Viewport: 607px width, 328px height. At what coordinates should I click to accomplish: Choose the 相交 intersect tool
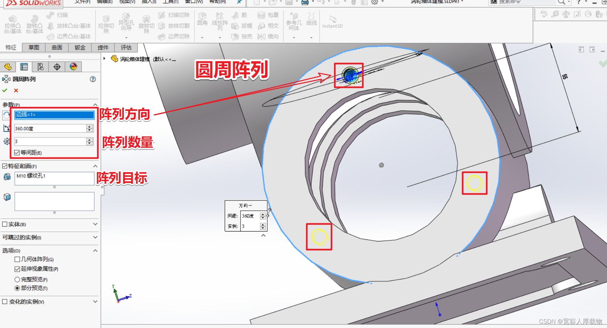268,26
